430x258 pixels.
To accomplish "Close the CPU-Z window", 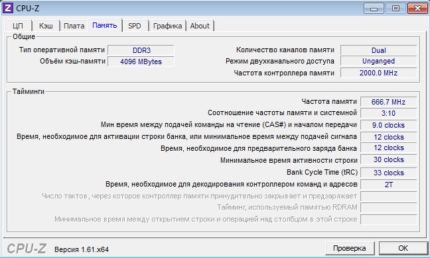I will (x=417, y=9).
